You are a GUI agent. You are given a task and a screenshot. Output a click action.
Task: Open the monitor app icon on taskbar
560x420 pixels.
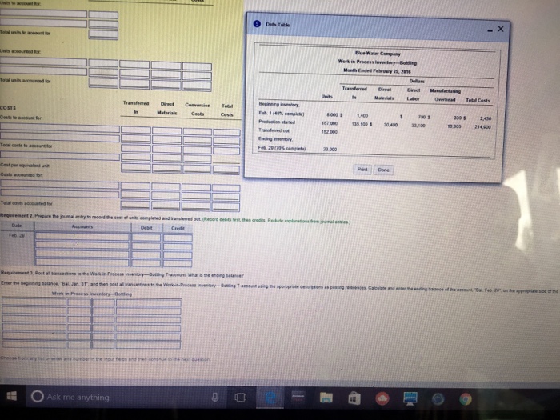coord(410,398)
